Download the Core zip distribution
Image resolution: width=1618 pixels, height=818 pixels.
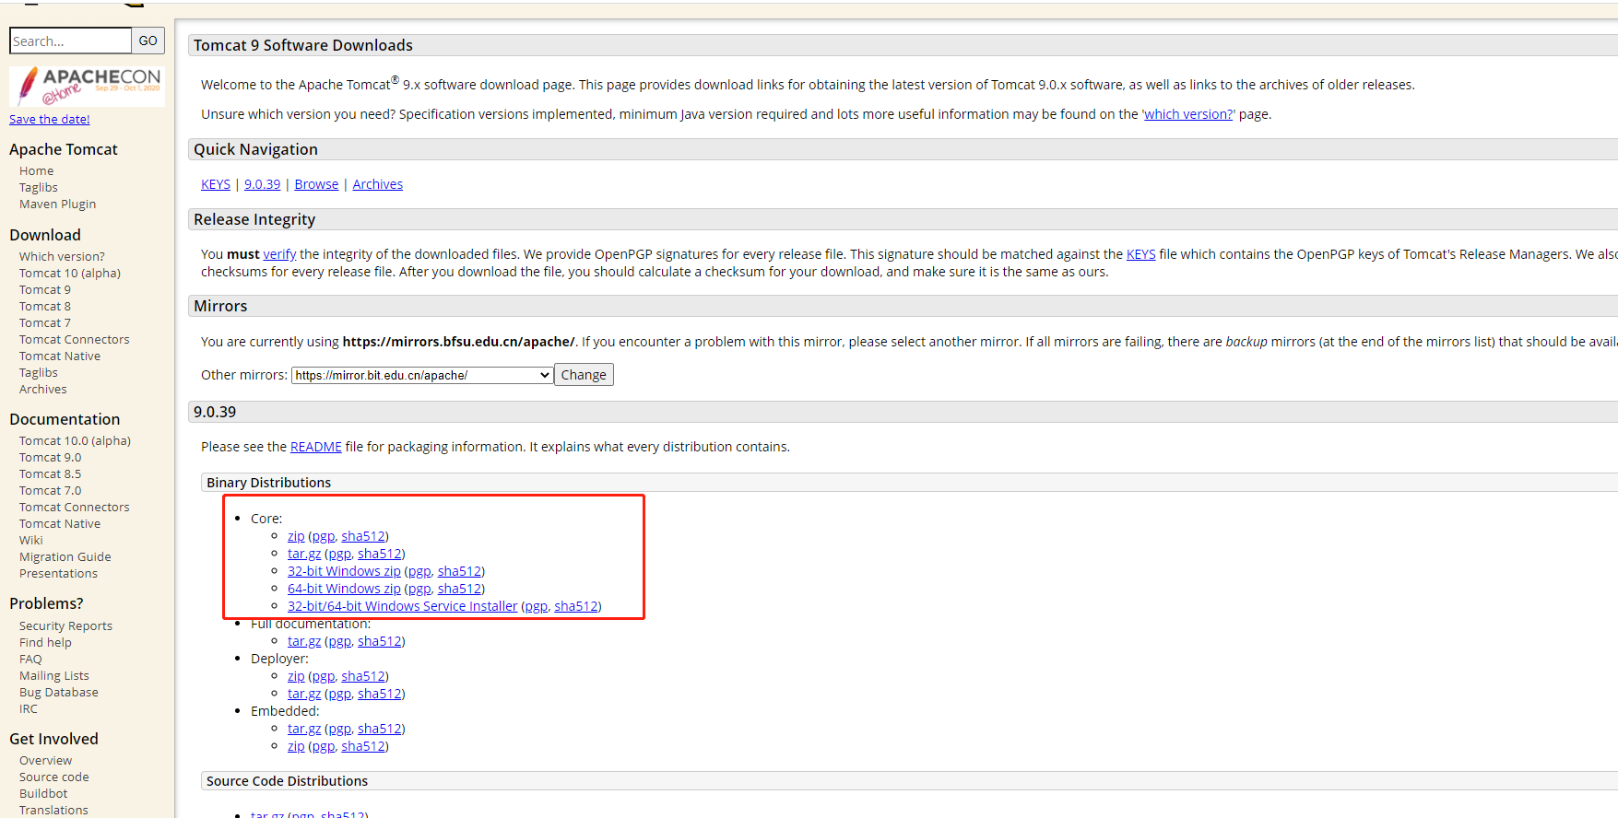point(296,536)
